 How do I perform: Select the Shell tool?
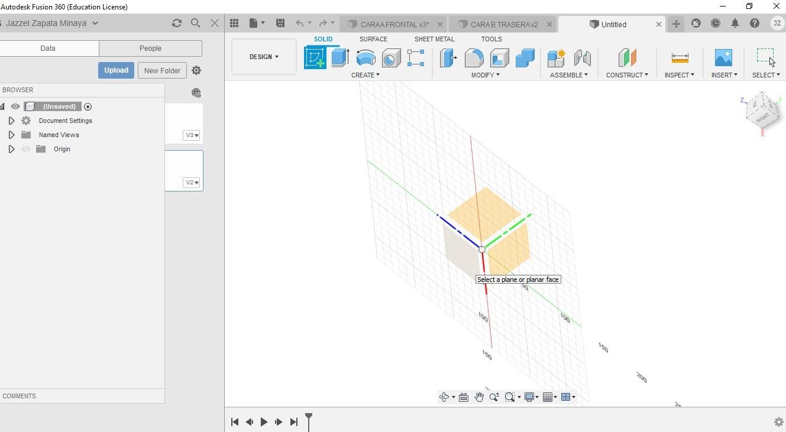499,58
